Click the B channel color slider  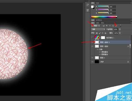pyautogui.click(x=103, y=13)
